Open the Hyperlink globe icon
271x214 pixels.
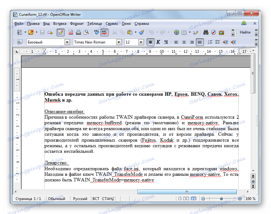click(176, 32)
